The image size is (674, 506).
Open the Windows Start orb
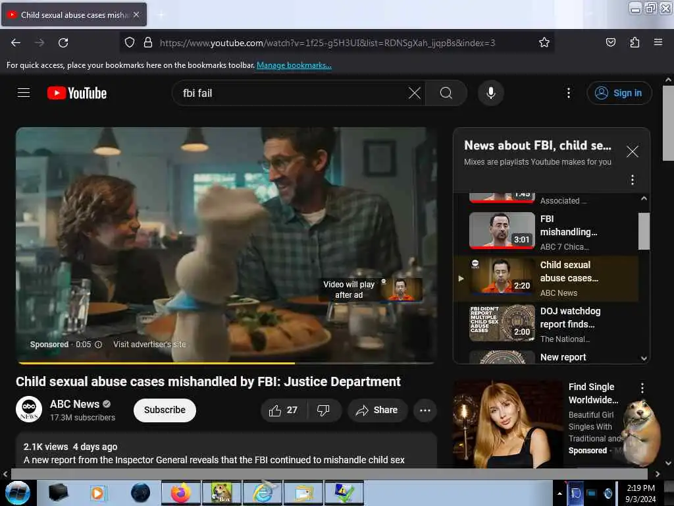pyautogui.click(x=18, y=493)
